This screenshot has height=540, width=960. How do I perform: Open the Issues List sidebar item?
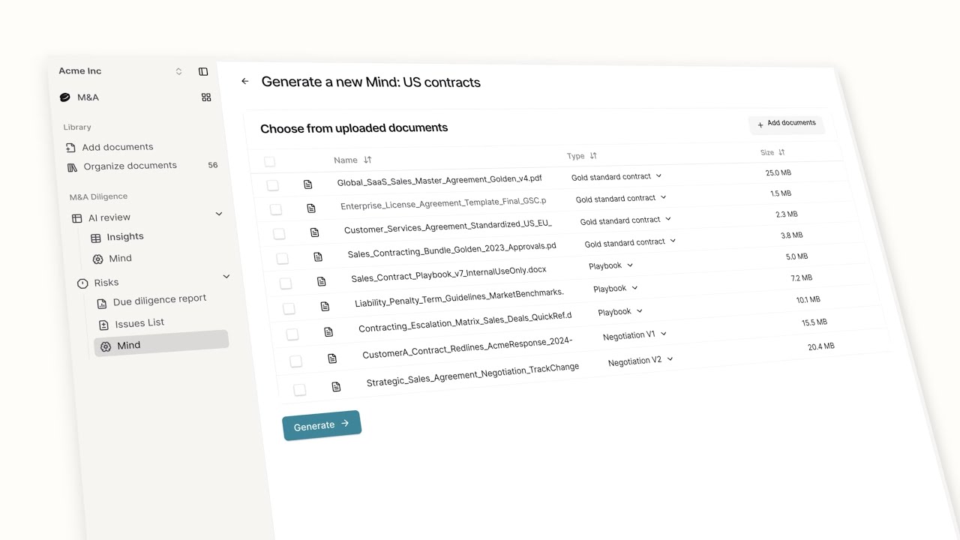[139, 323]
